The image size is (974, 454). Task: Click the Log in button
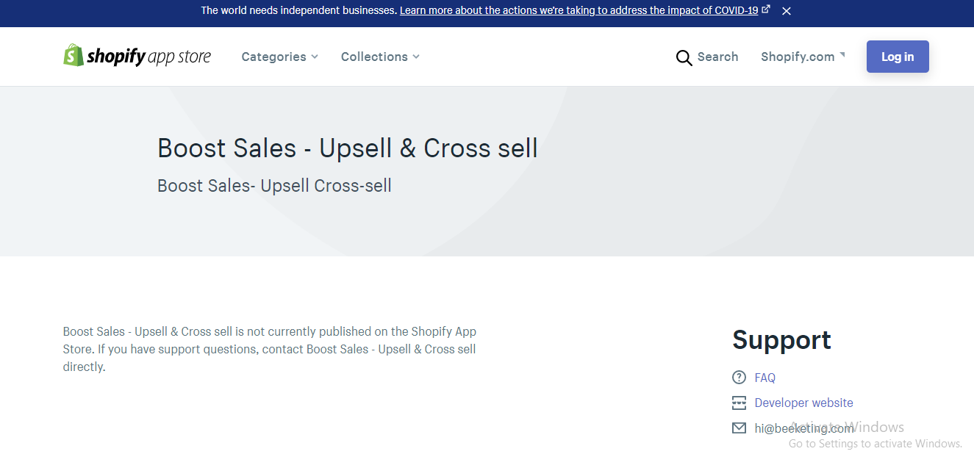pyautogui.click(x=898, y=57)
